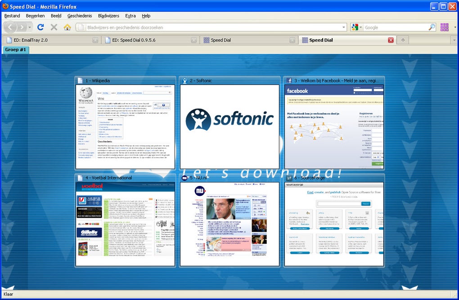Close the active Speed Dial tab with red X
Screen dimensions: 459x300
(391, 40)
